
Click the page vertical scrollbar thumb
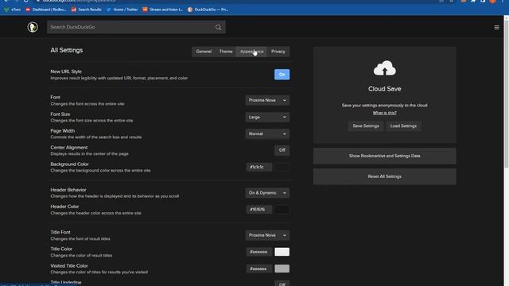pyautogui.click(x=506, y=94)
